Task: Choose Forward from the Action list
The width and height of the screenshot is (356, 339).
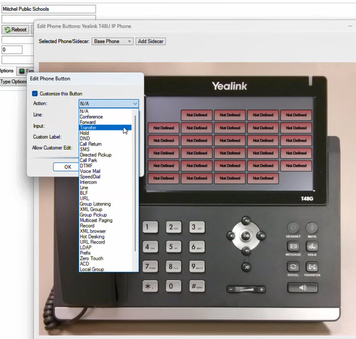Action: pos(106,122)
